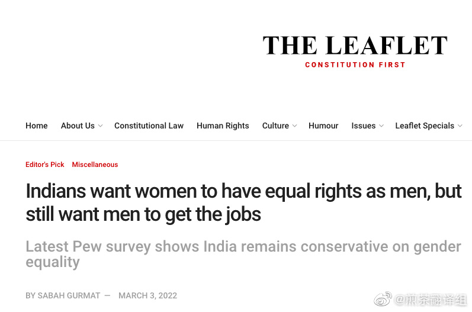
Task: Open the Human Rights section
Action: click(223, 126)
